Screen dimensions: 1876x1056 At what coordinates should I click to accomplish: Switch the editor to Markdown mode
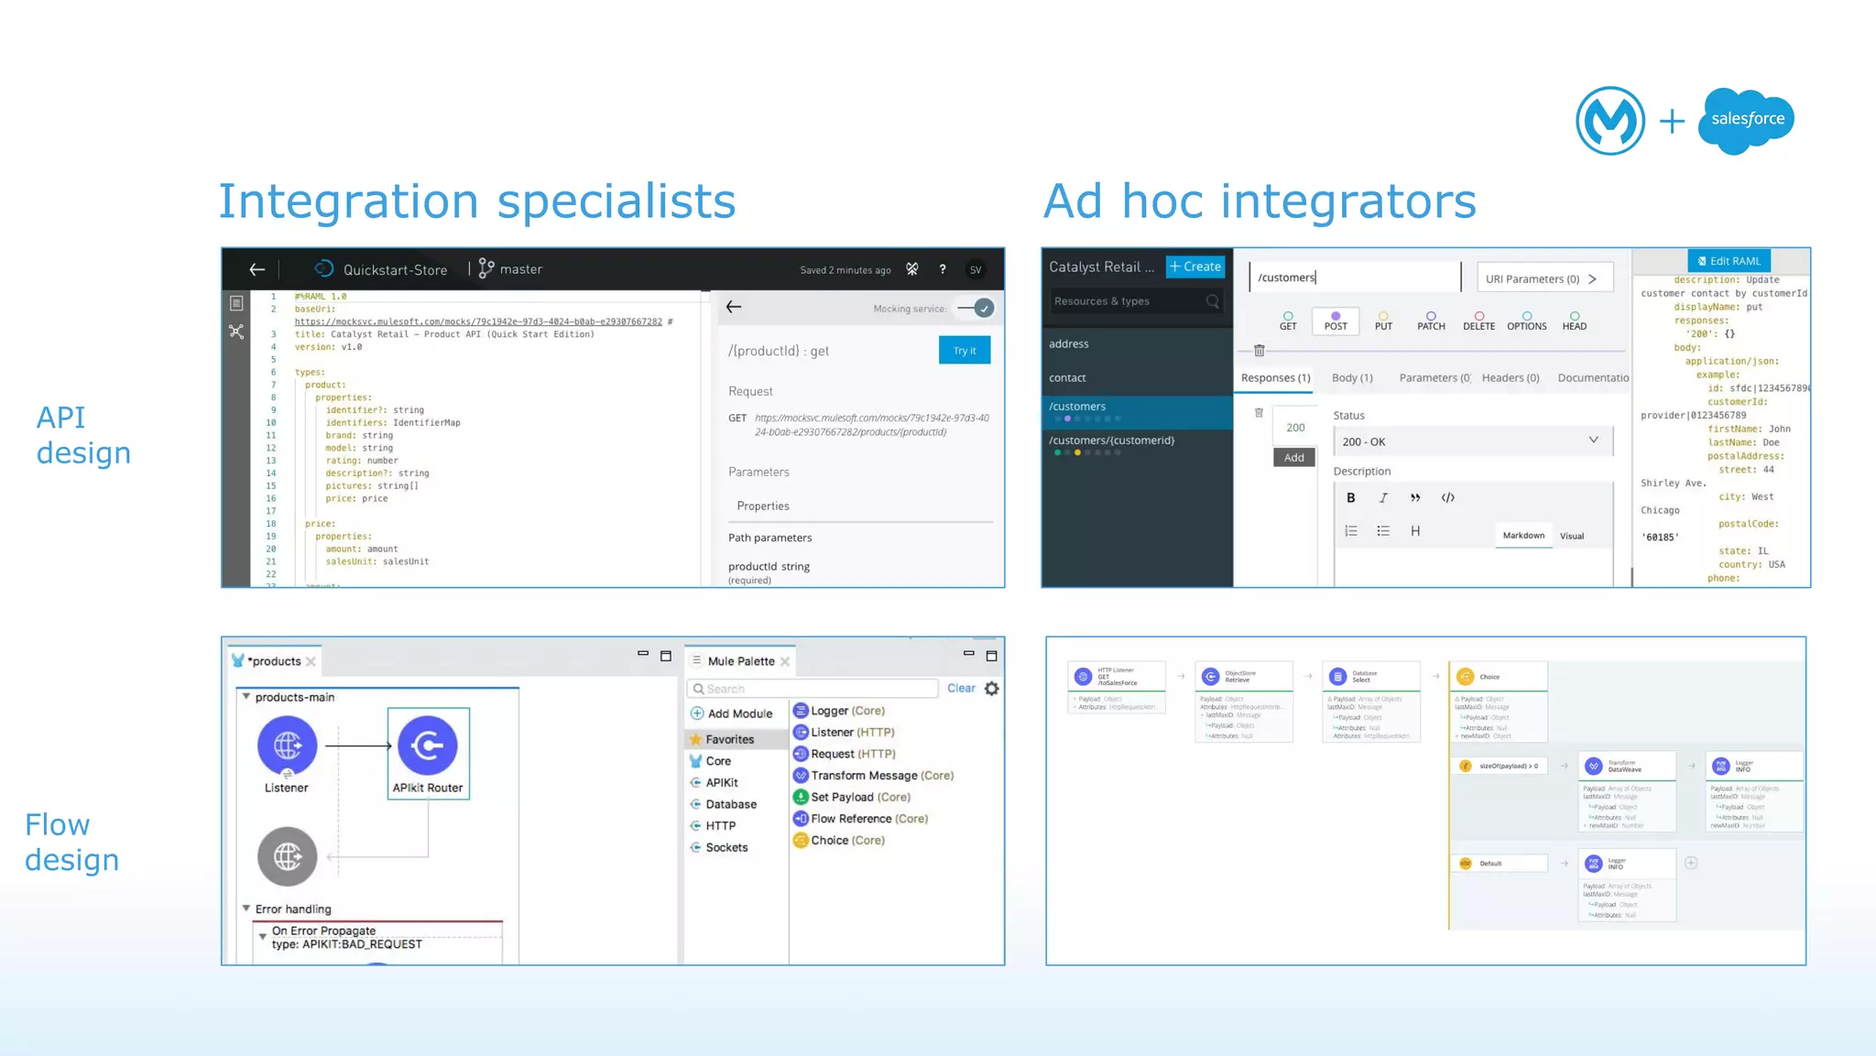1523,536
